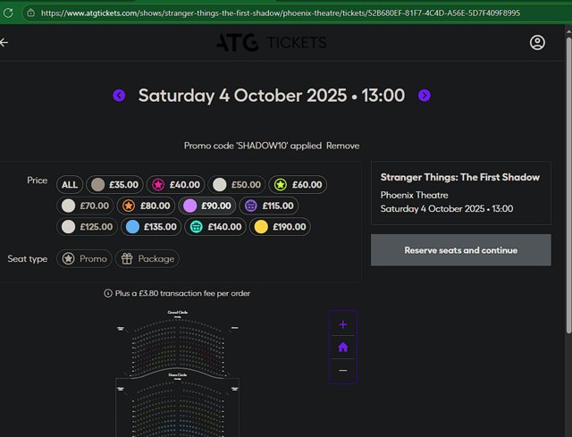
Task: Click the Dress Circle seating section
Action: 178,407
